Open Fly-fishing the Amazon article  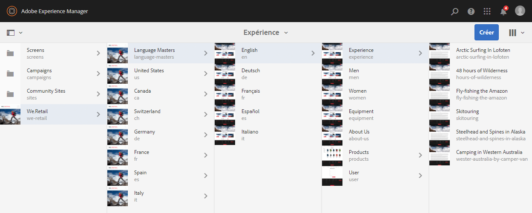[x=480, y=94]
